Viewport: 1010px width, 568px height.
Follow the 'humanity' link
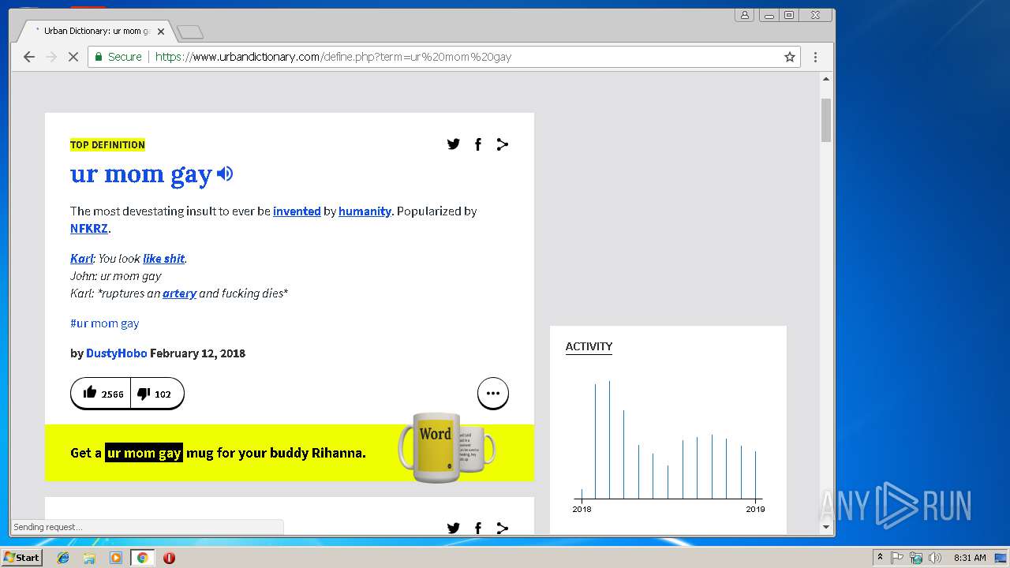pos(365,211)
